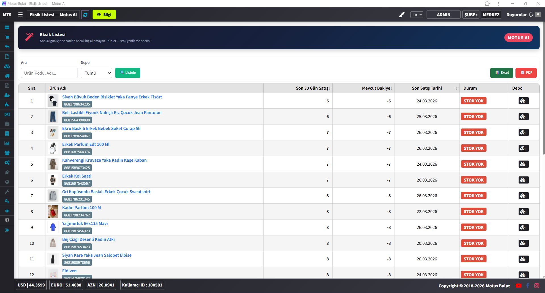
Task: Export the list with the Excel button
Action: (x=501, y=73)
